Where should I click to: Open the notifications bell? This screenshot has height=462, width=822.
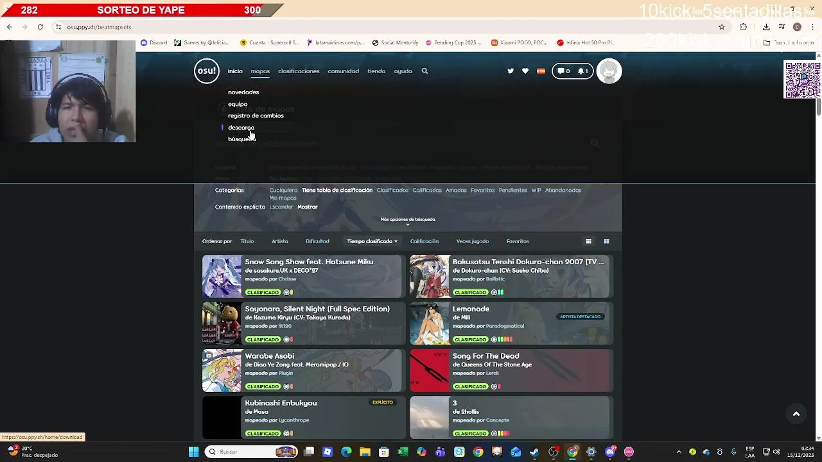(583, 71)
